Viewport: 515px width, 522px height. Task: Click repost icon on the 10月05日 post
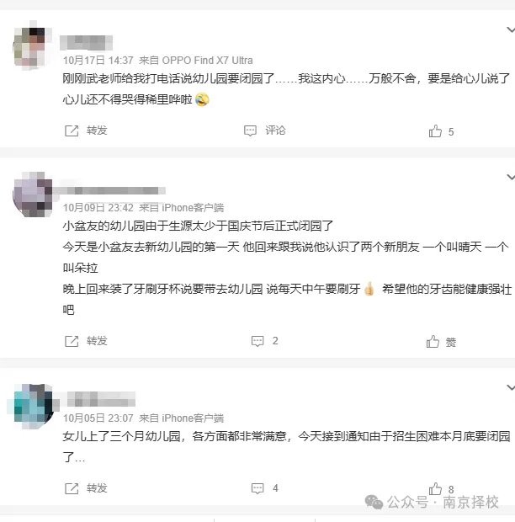pos(72,488)
